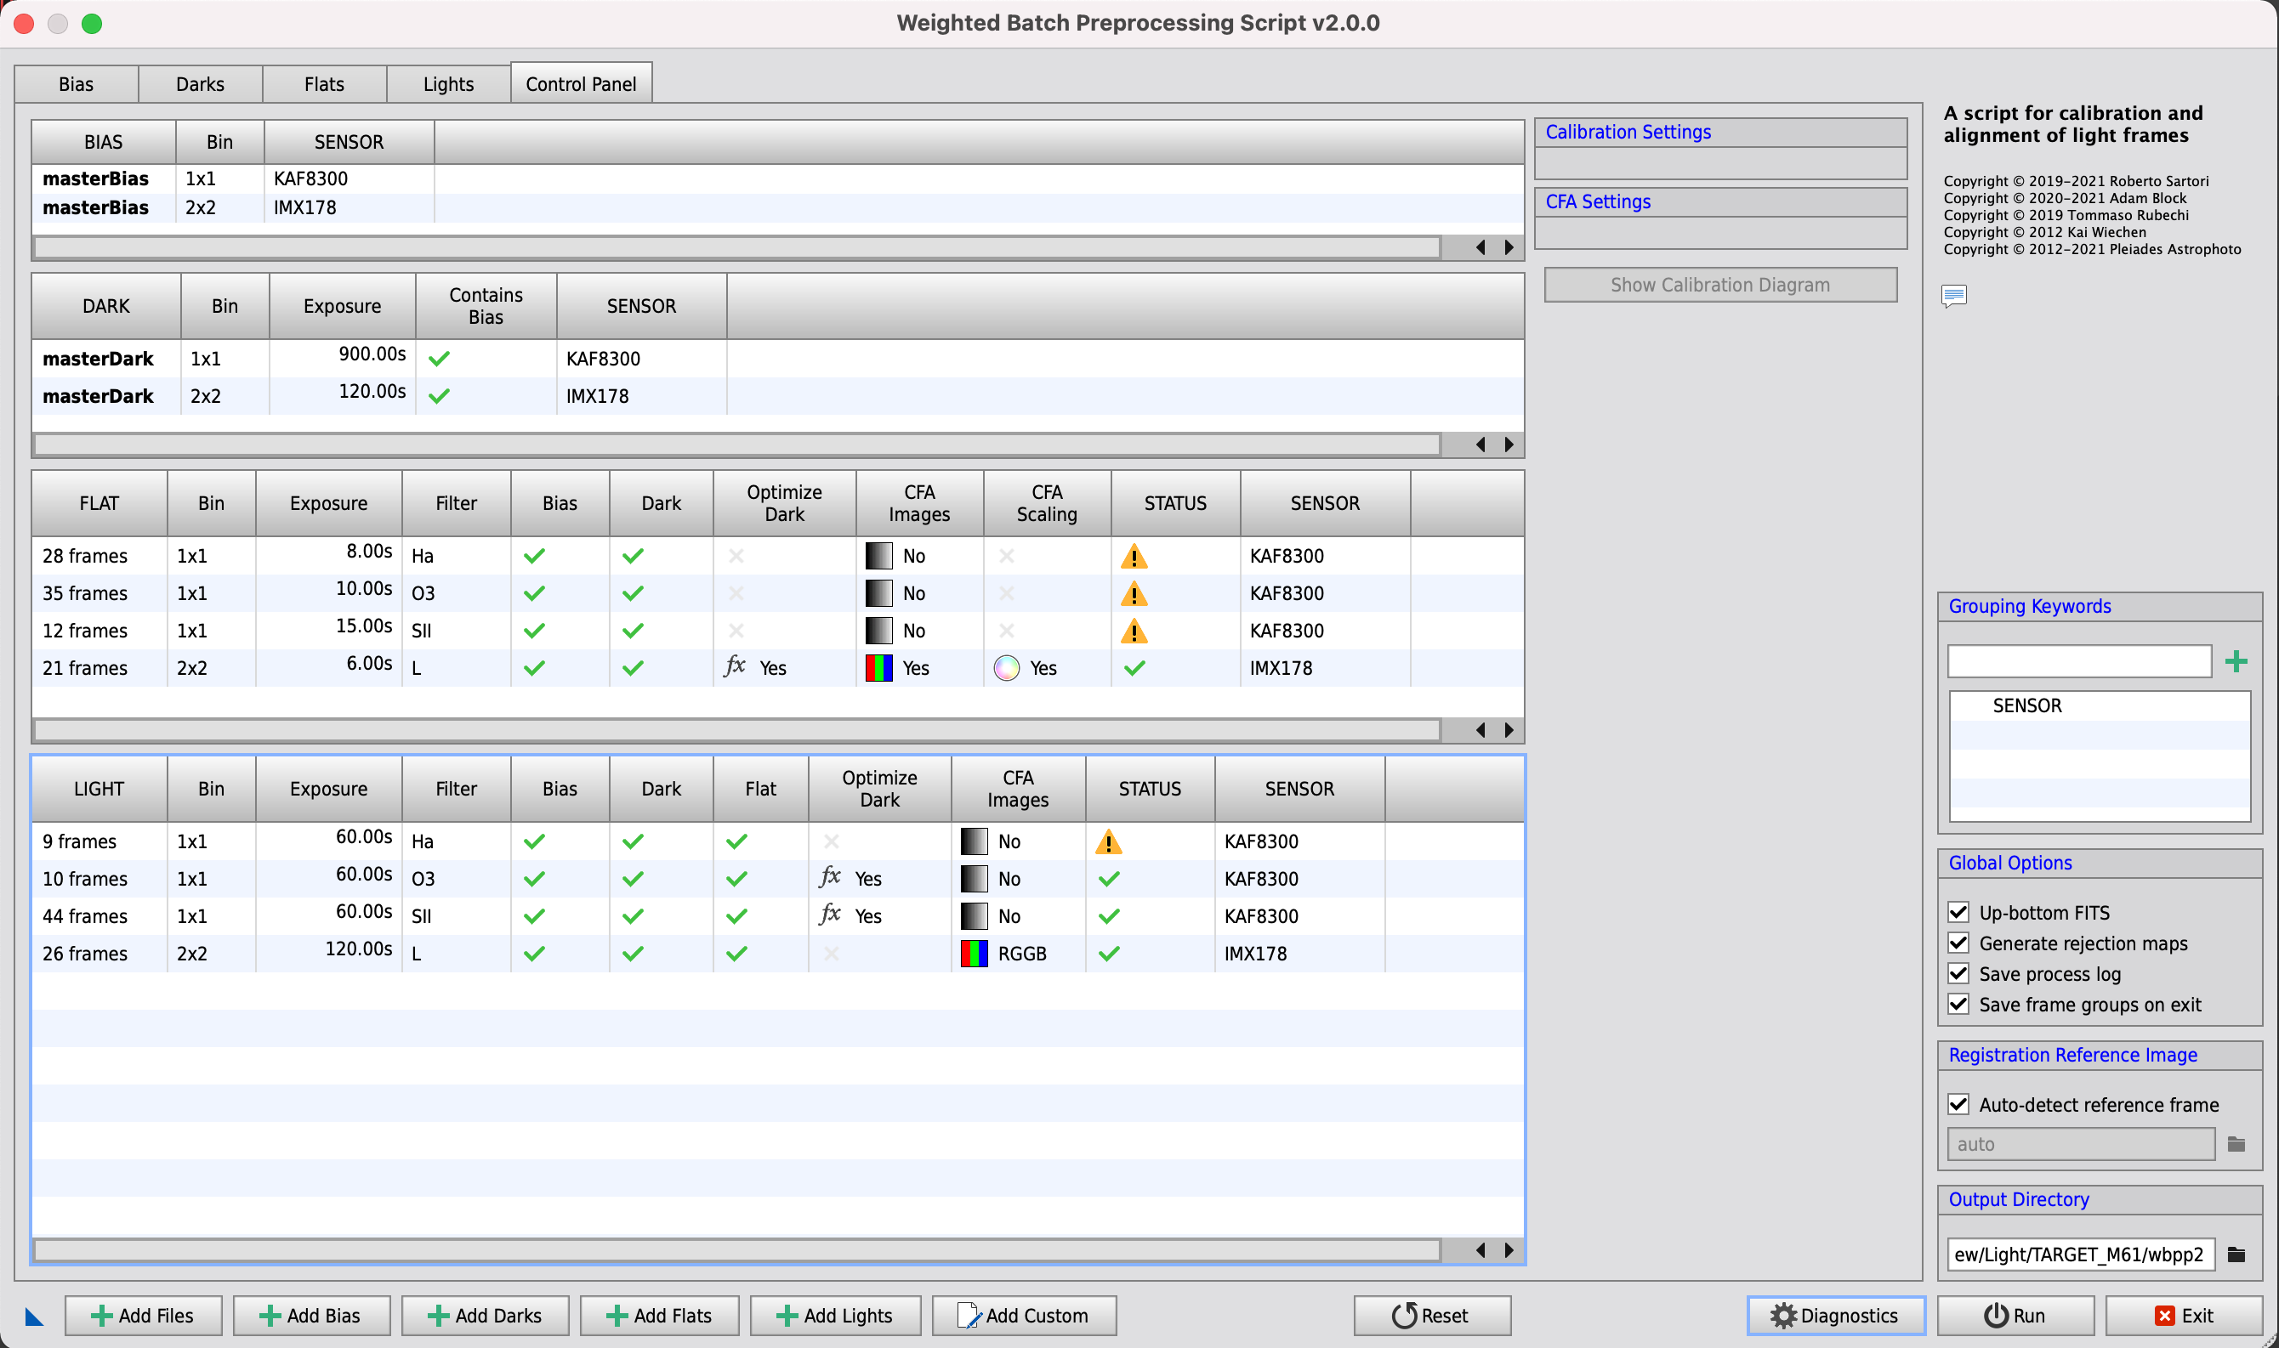Viewport: 2279px width, 1348px height.
Task: Click Add Custom button
Action: (x=1024, y=1316)
